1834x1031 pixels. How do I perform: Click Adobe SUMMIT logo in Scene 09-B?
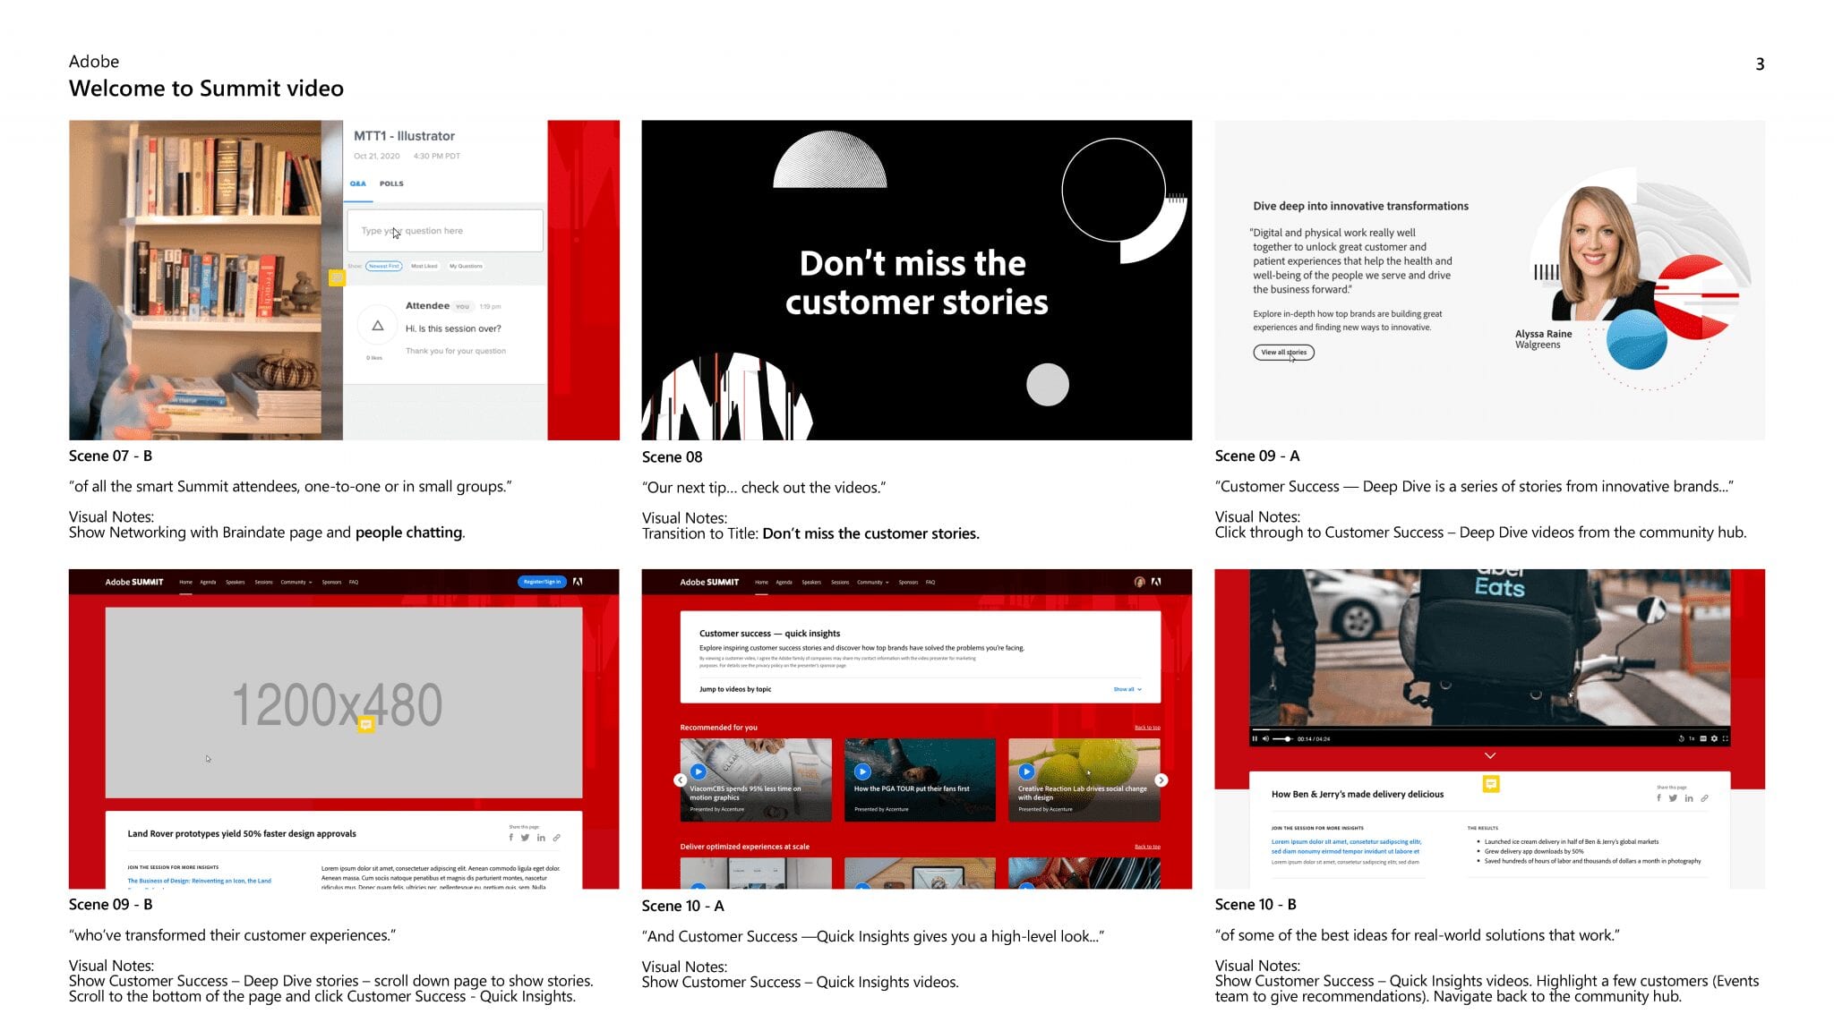134,582
